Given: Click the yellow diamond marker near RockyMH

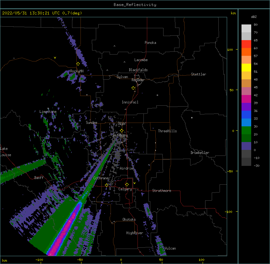Looking at the screenshot, I should tap(78, 64).
